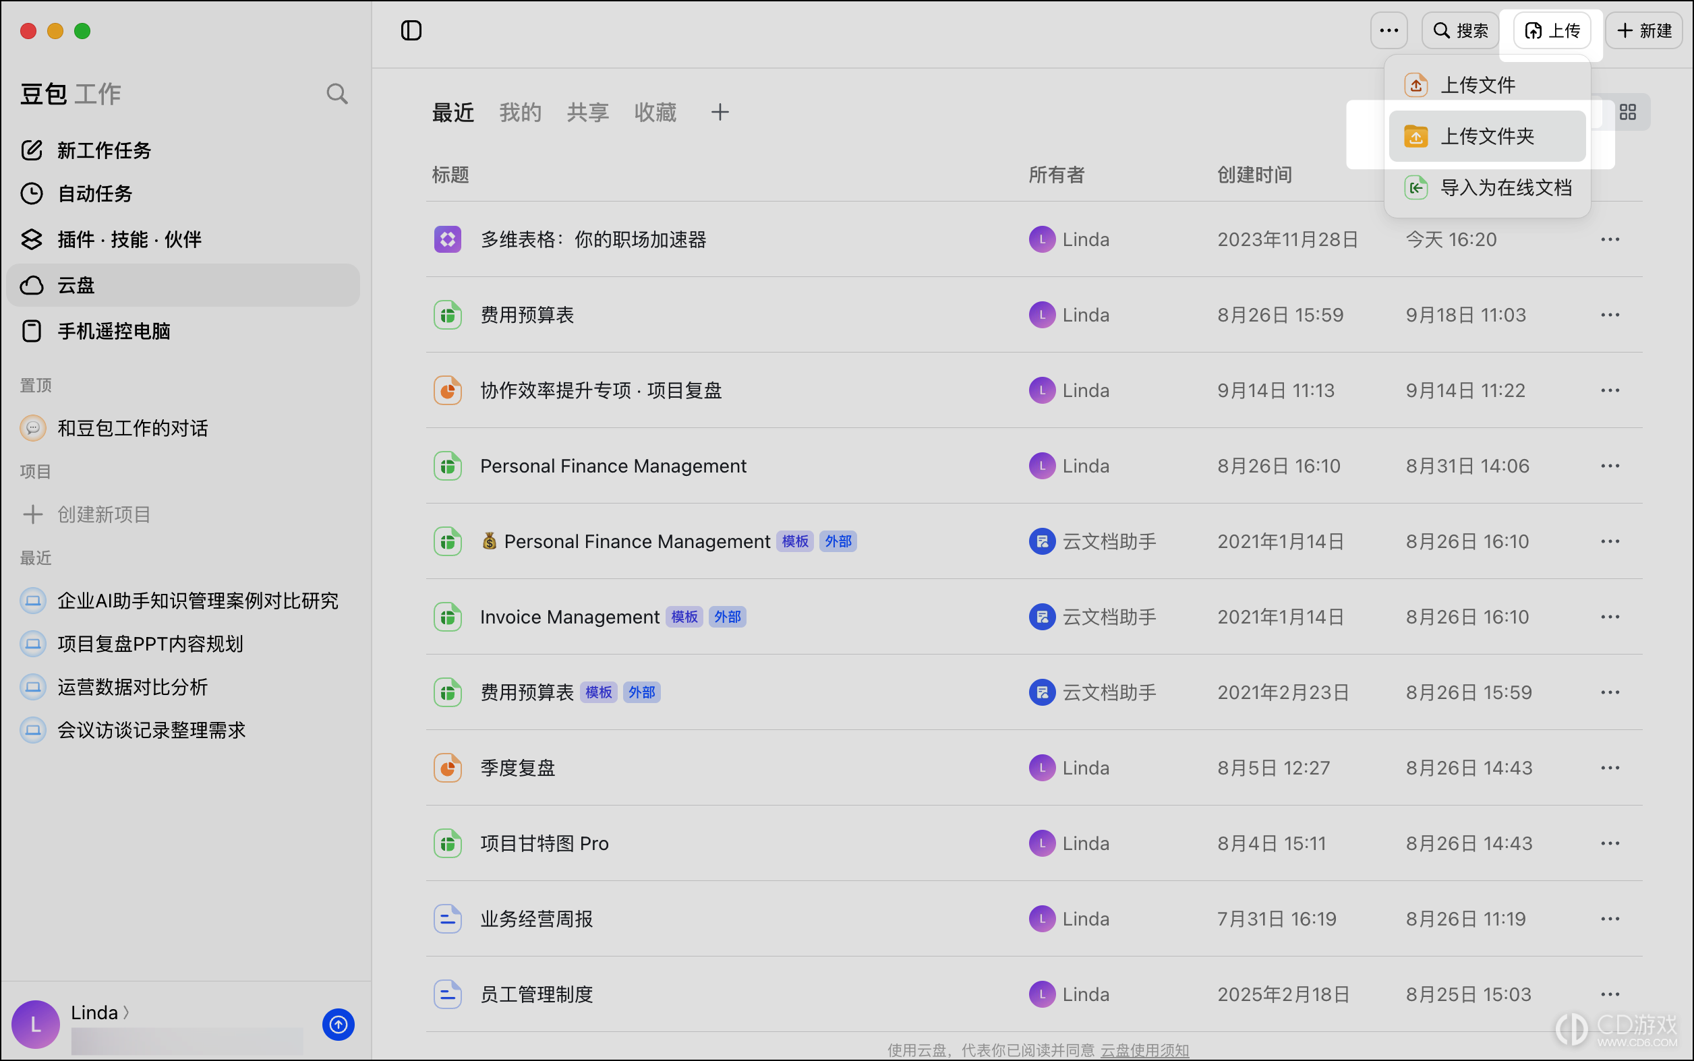Open Linda's profile at the sidebar bottom
Viewport: 1694px width, 1061px height.
tap(99, 1012)
